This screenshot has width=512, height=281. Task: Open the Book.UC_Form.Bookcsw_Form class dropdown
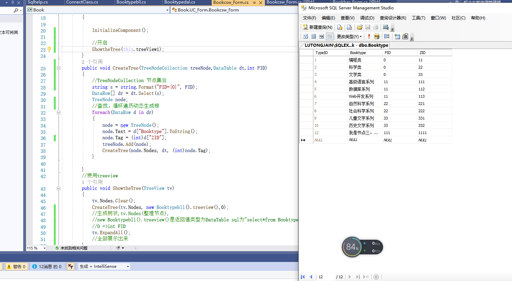[234, 10]
